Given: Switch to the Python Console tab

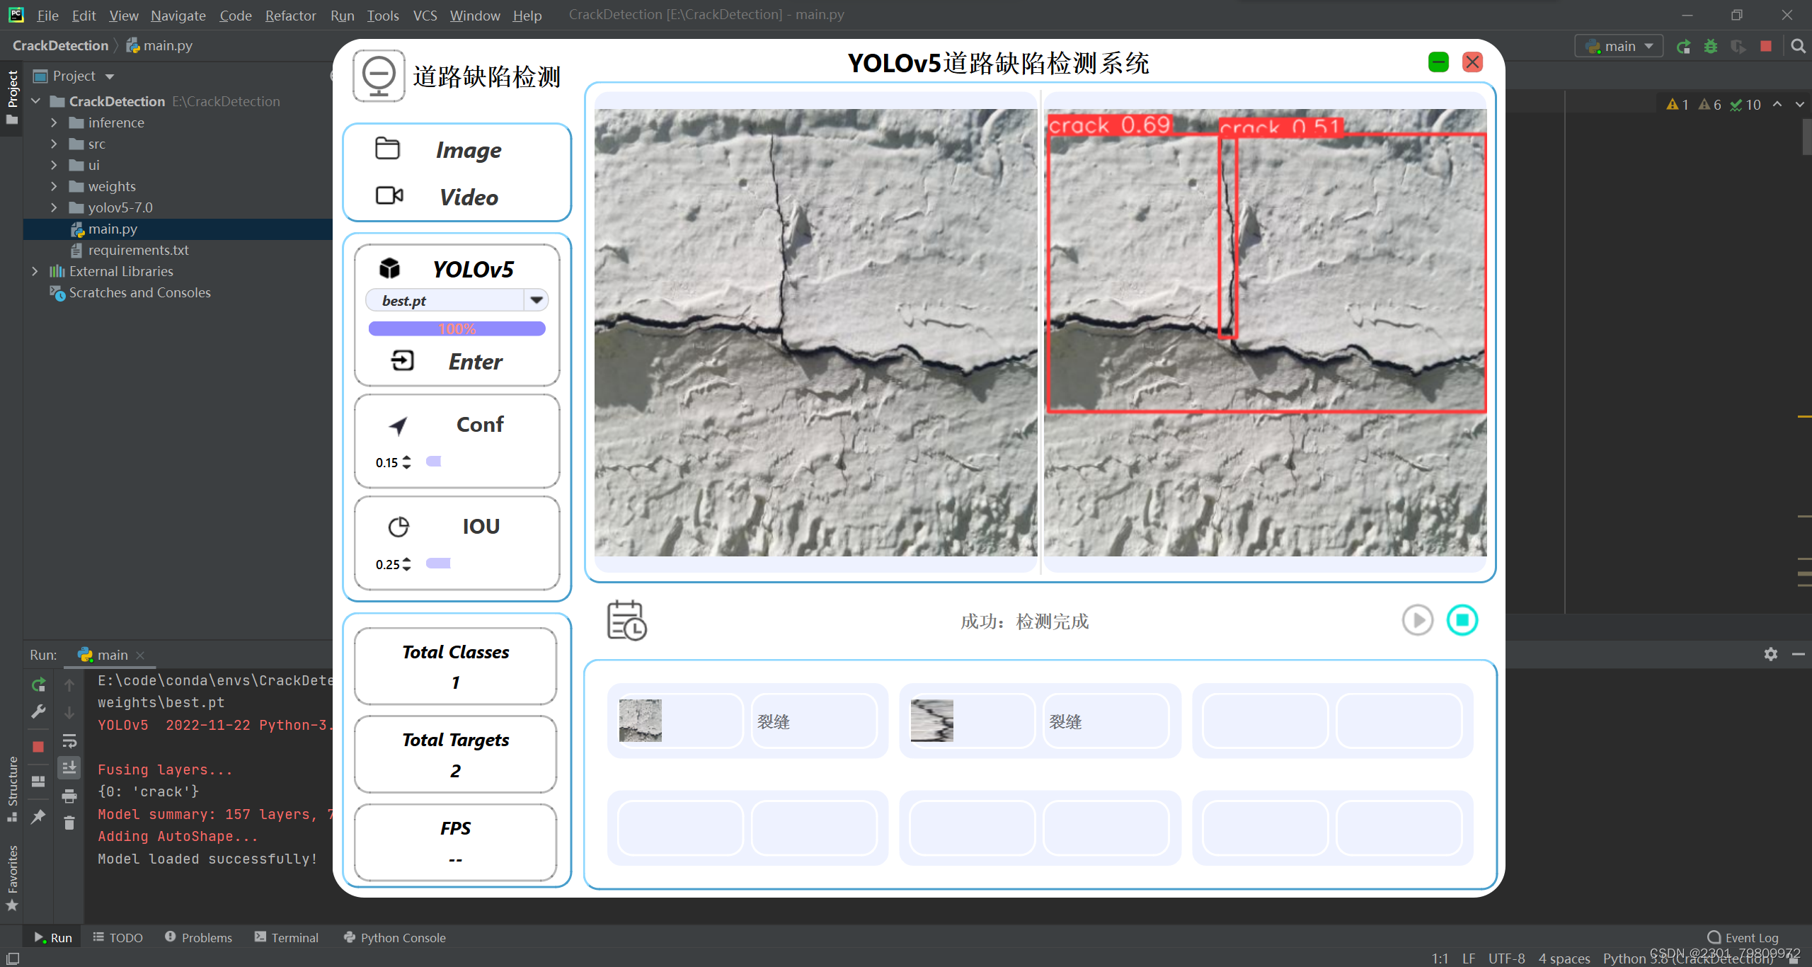Looking at the screenshot, I should pyautogui.click(x=394, y=937).
